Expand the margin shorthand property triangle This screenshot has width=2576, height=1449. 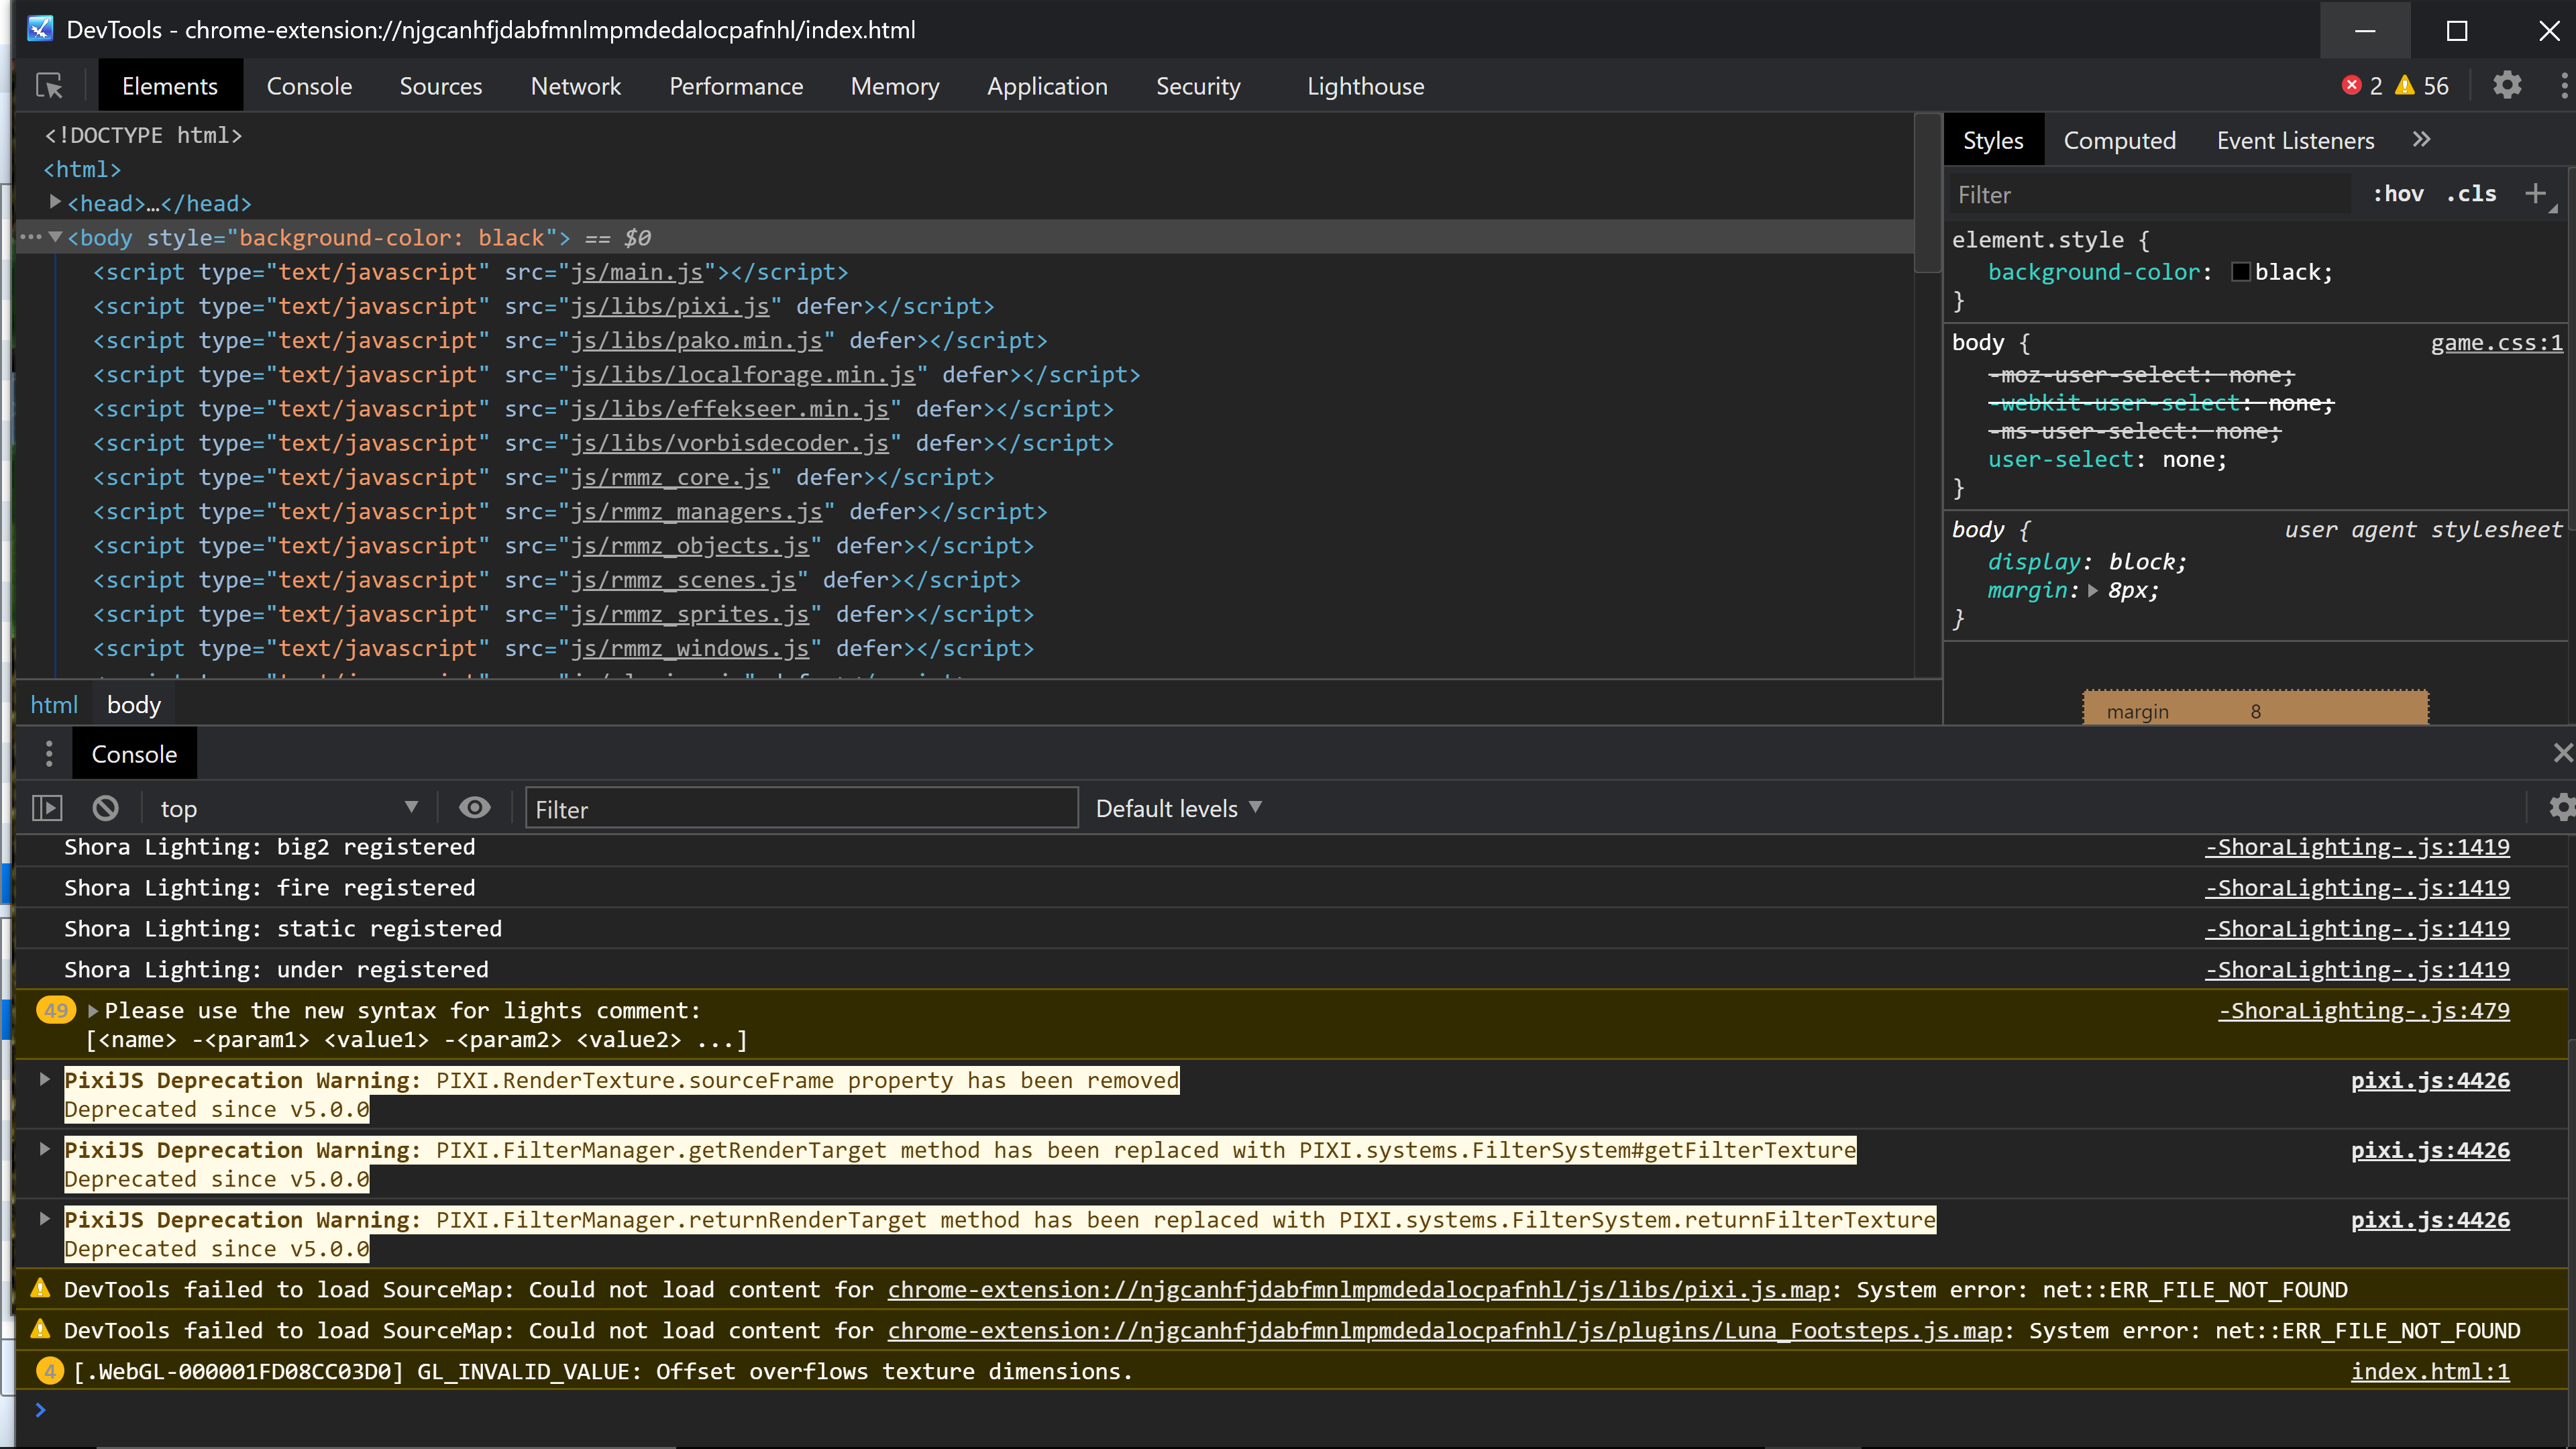tap(2093, 591)
